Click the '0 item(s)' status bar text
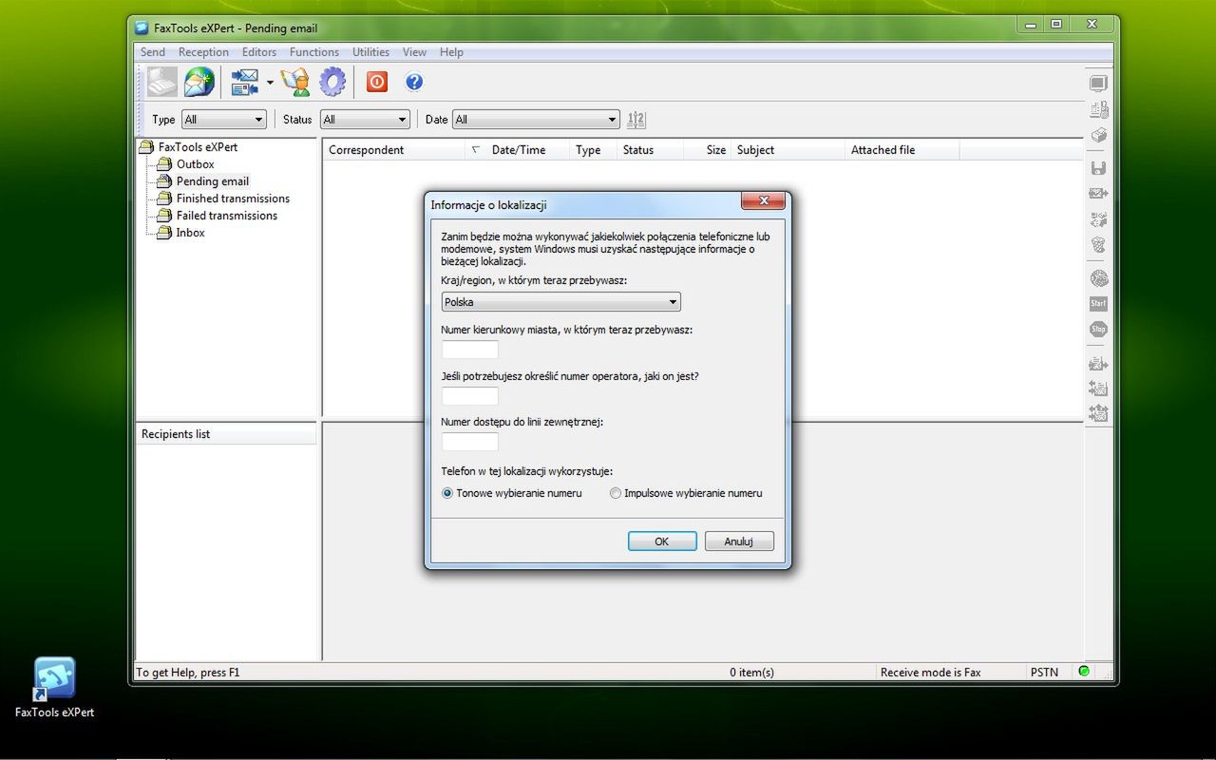Viewport: 1216px width, 760px height. pos(751,672)
